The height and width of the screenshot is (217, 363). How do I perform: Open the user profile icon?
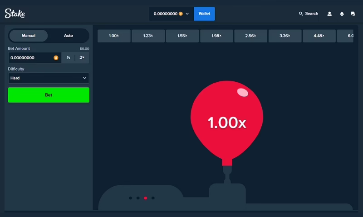tap(330, 14)
